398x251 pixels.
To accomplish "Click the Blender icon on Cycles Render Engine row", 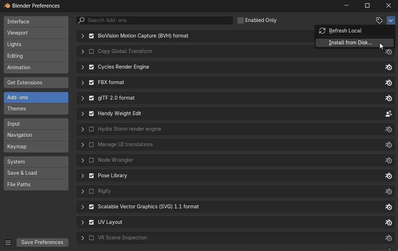I will (388, 67).
